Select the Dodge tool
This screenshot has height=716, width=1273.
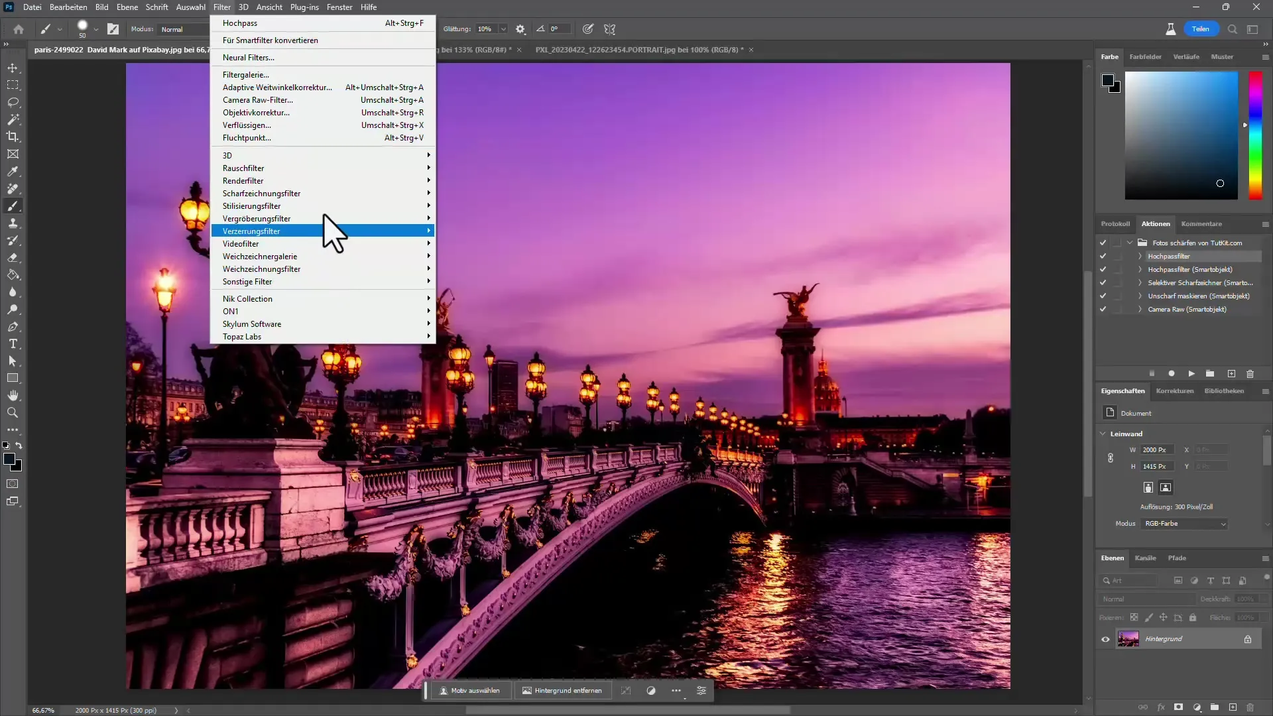(x=13, y=310)
